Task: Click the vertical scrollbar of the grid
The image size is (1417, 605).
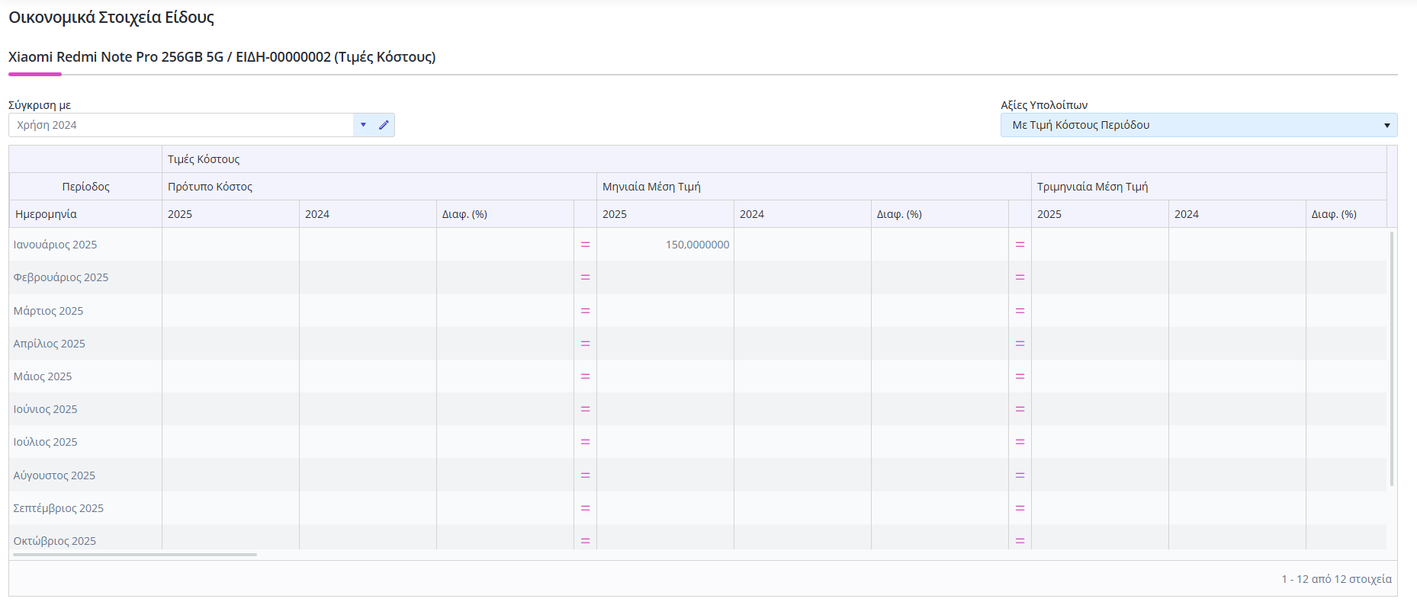Action: click(x=1392, y=358)
